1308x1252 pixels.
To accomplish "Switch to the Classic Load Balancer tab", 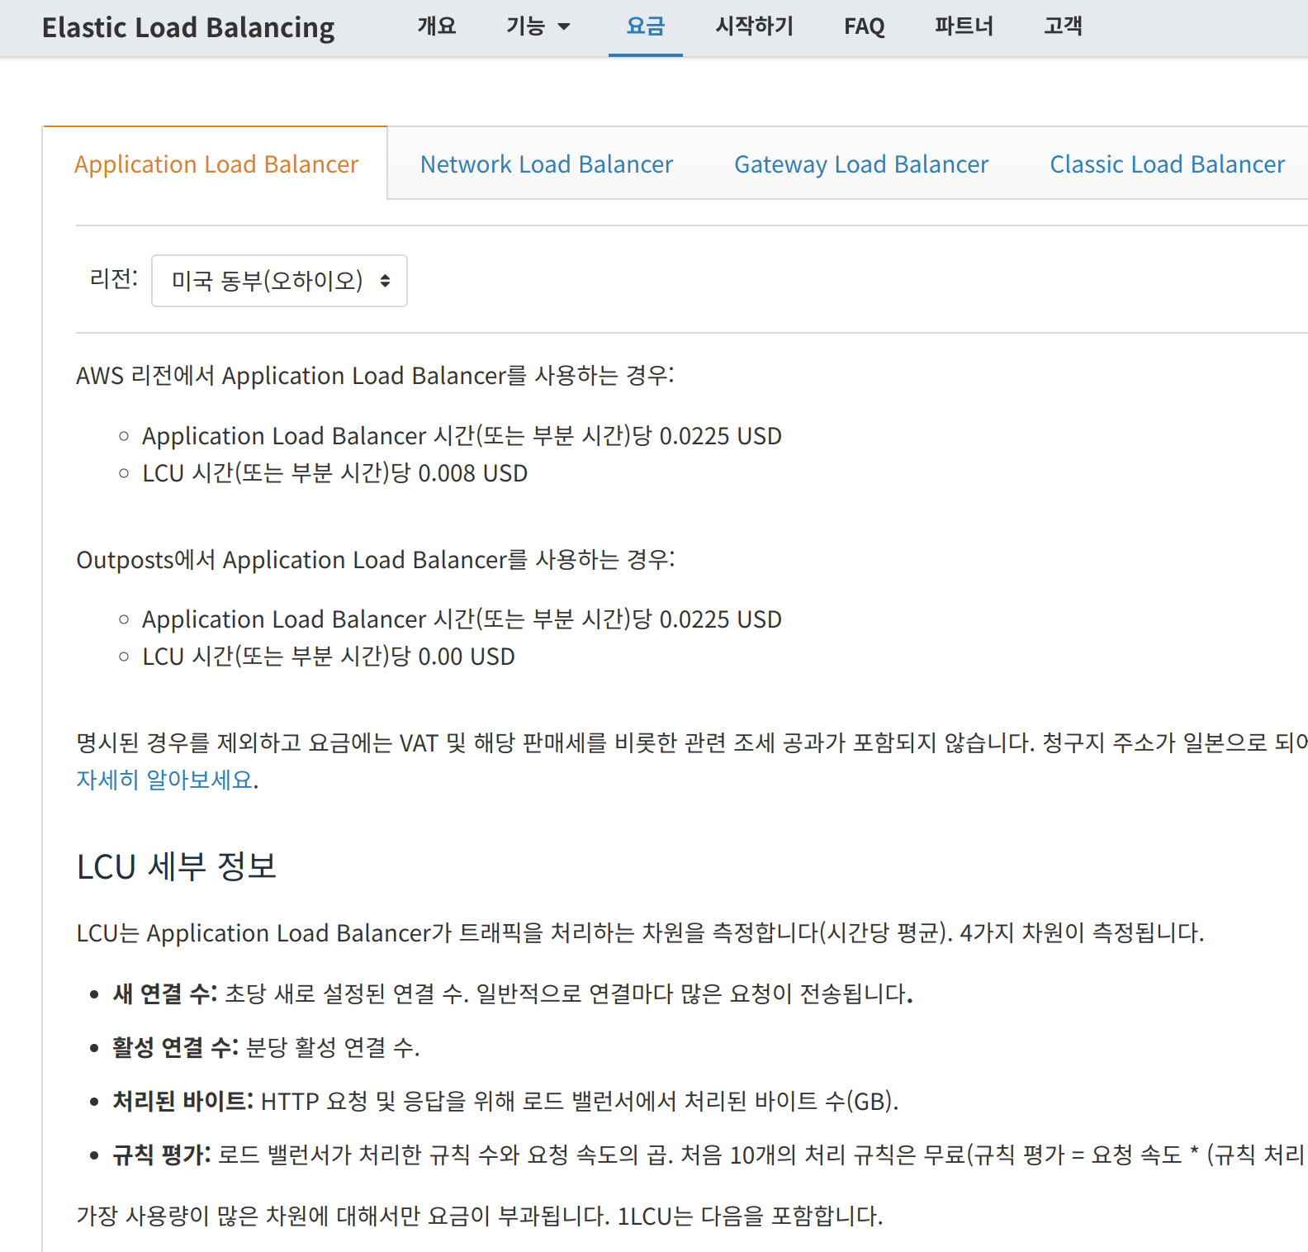I will point(1167,164).
